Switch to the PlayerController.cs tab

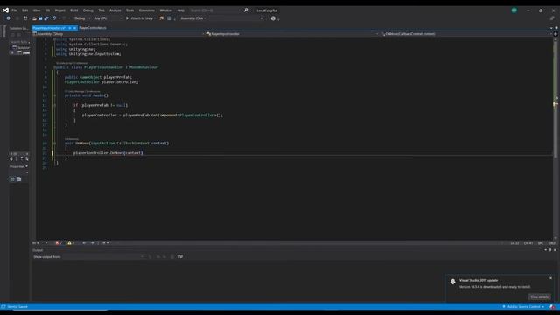tap(93, 28)
